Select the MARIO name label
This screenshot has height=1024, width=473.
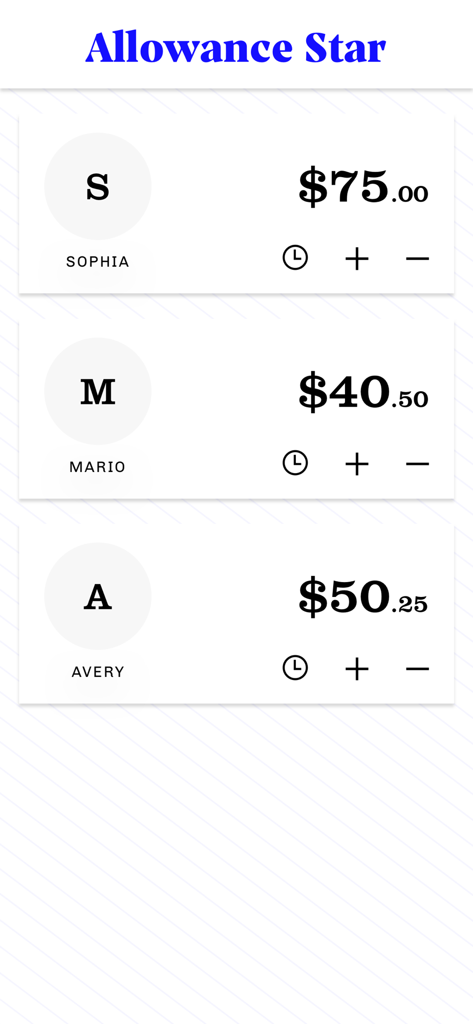pyautogui.click(x=98, y=467)
